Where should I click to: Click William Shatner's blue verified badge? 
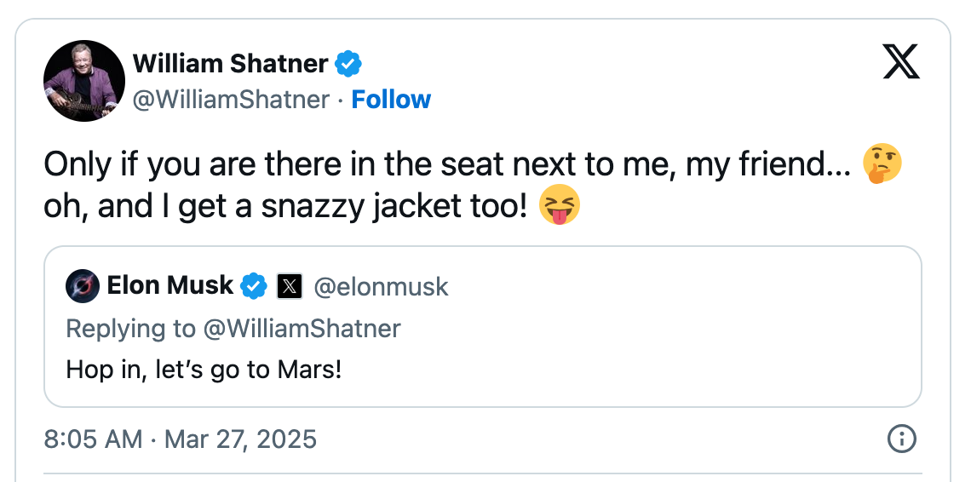pos(348,63)
